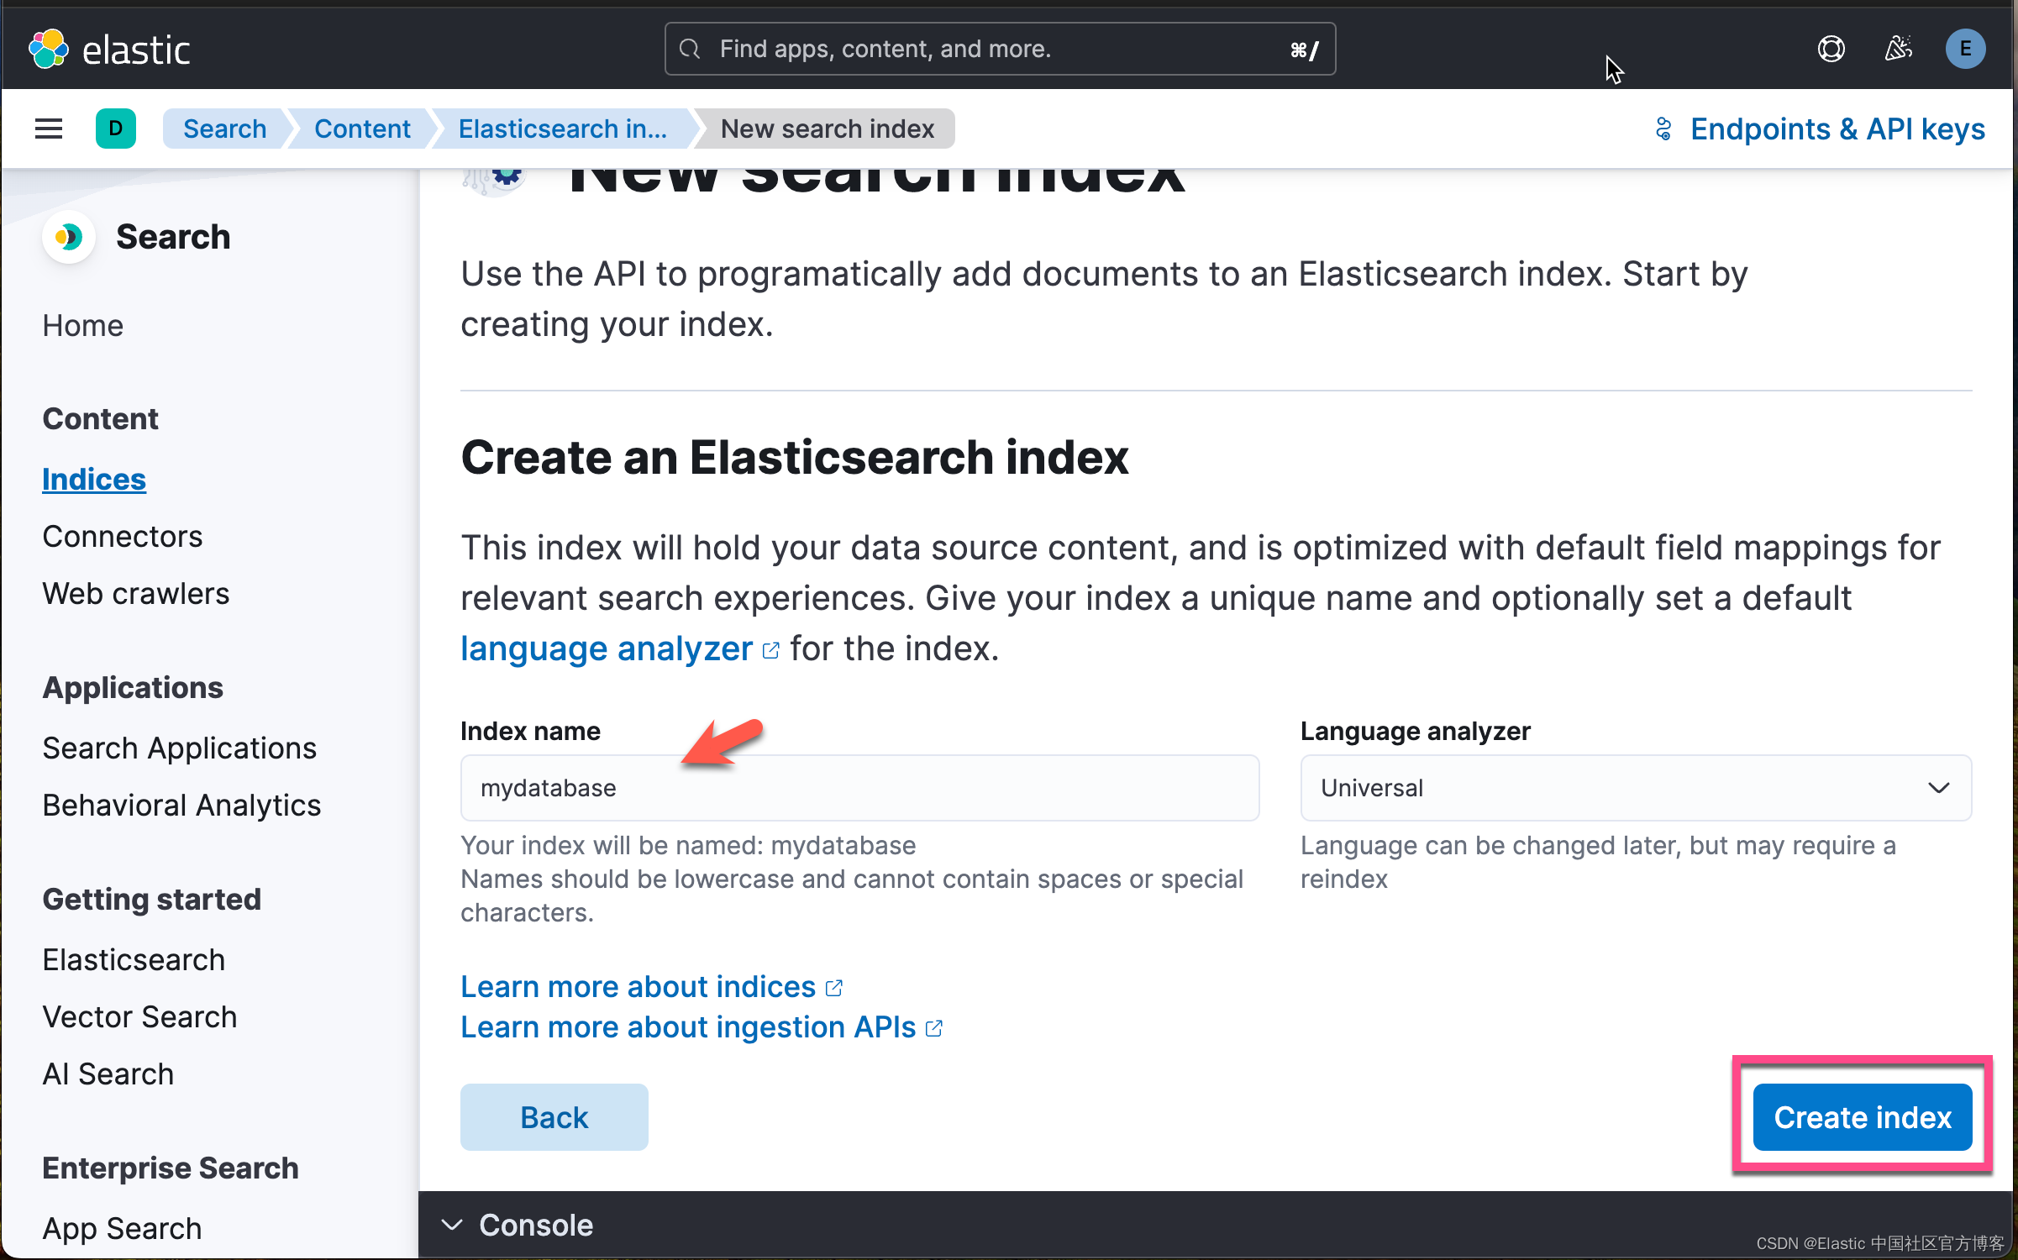Click the party popper what's new icon
The height and width of the screenshot is (1260, 2018).
coord(1898,48)
